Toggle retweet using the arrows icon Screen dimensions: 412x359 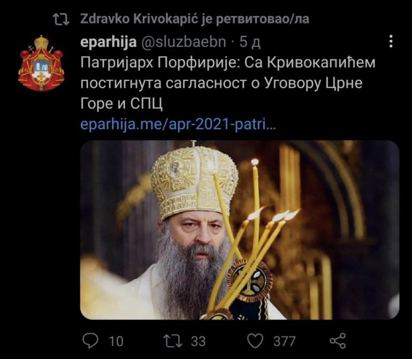(173, 341)
